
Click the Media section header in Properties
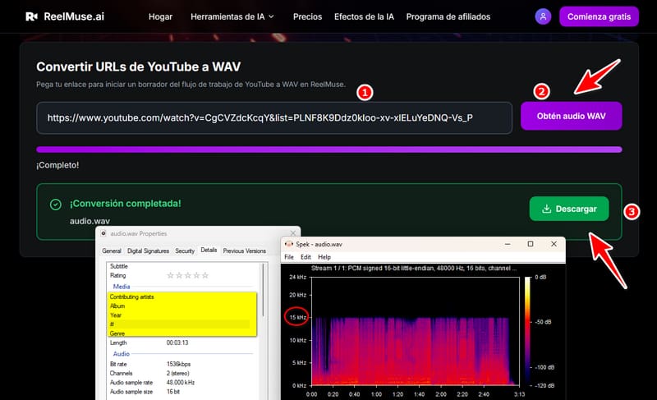click(x=122, y=287)
